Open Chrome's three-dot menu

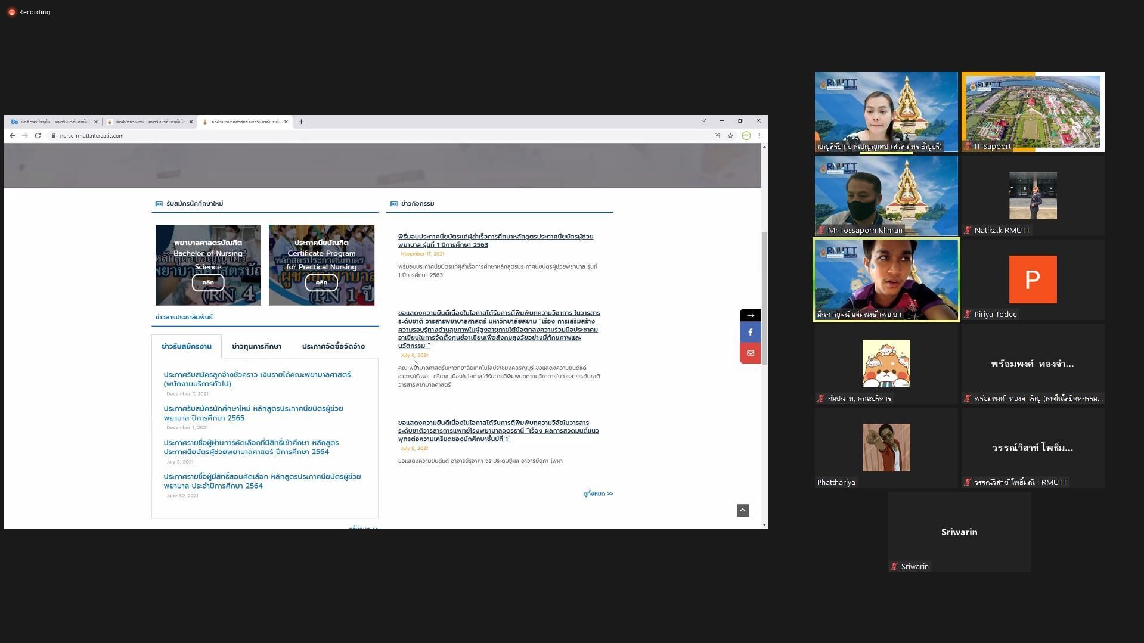point(759,136)
